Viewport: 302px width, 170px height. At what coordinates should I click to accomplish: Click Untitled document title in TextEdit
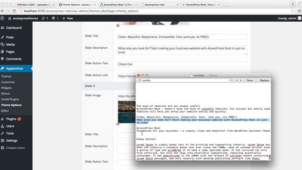pos(199,76)
